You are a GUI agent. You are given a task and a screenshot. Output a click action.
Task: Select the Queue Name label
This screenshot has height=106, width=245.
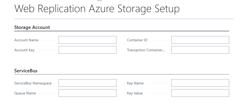25,93
